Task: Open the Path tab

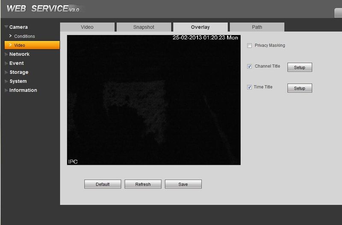Action: (x=256, y=27)
